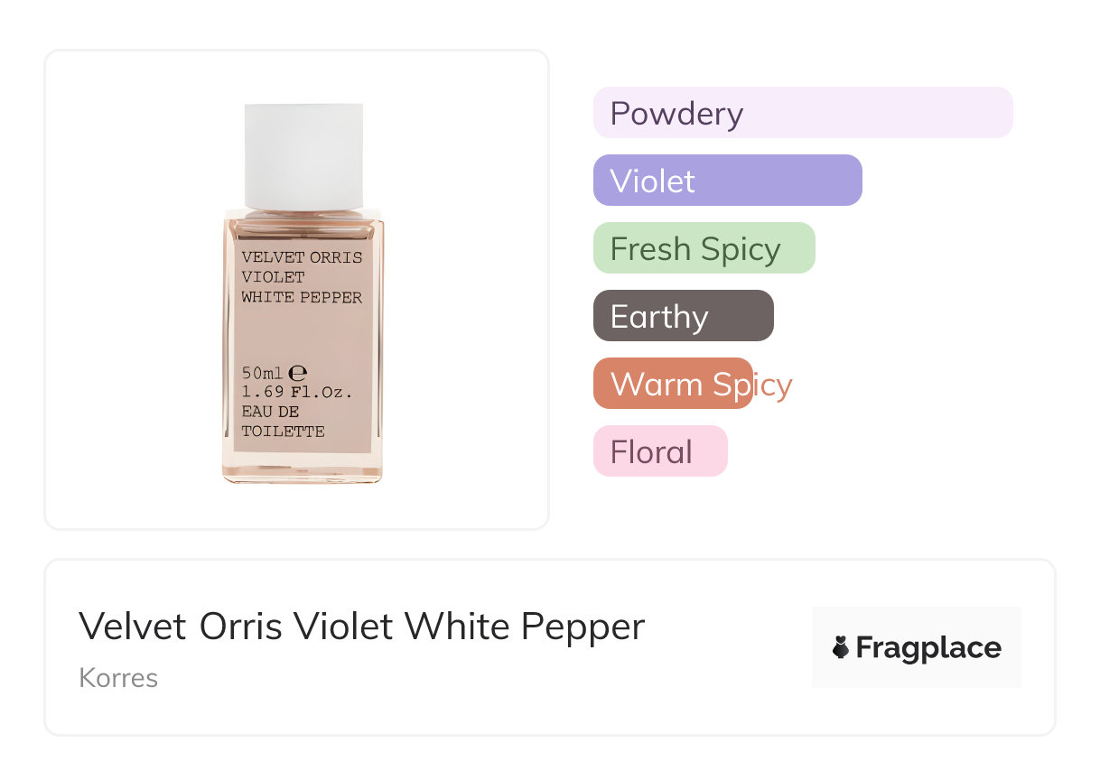The image size is (1100, 780).
Task: Click the 50ml text on the bottle
Action: coord(263,373)
